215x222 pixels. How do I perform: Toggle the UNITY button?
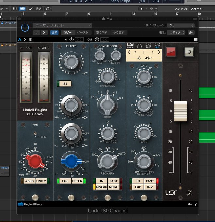tap(41, 181)
